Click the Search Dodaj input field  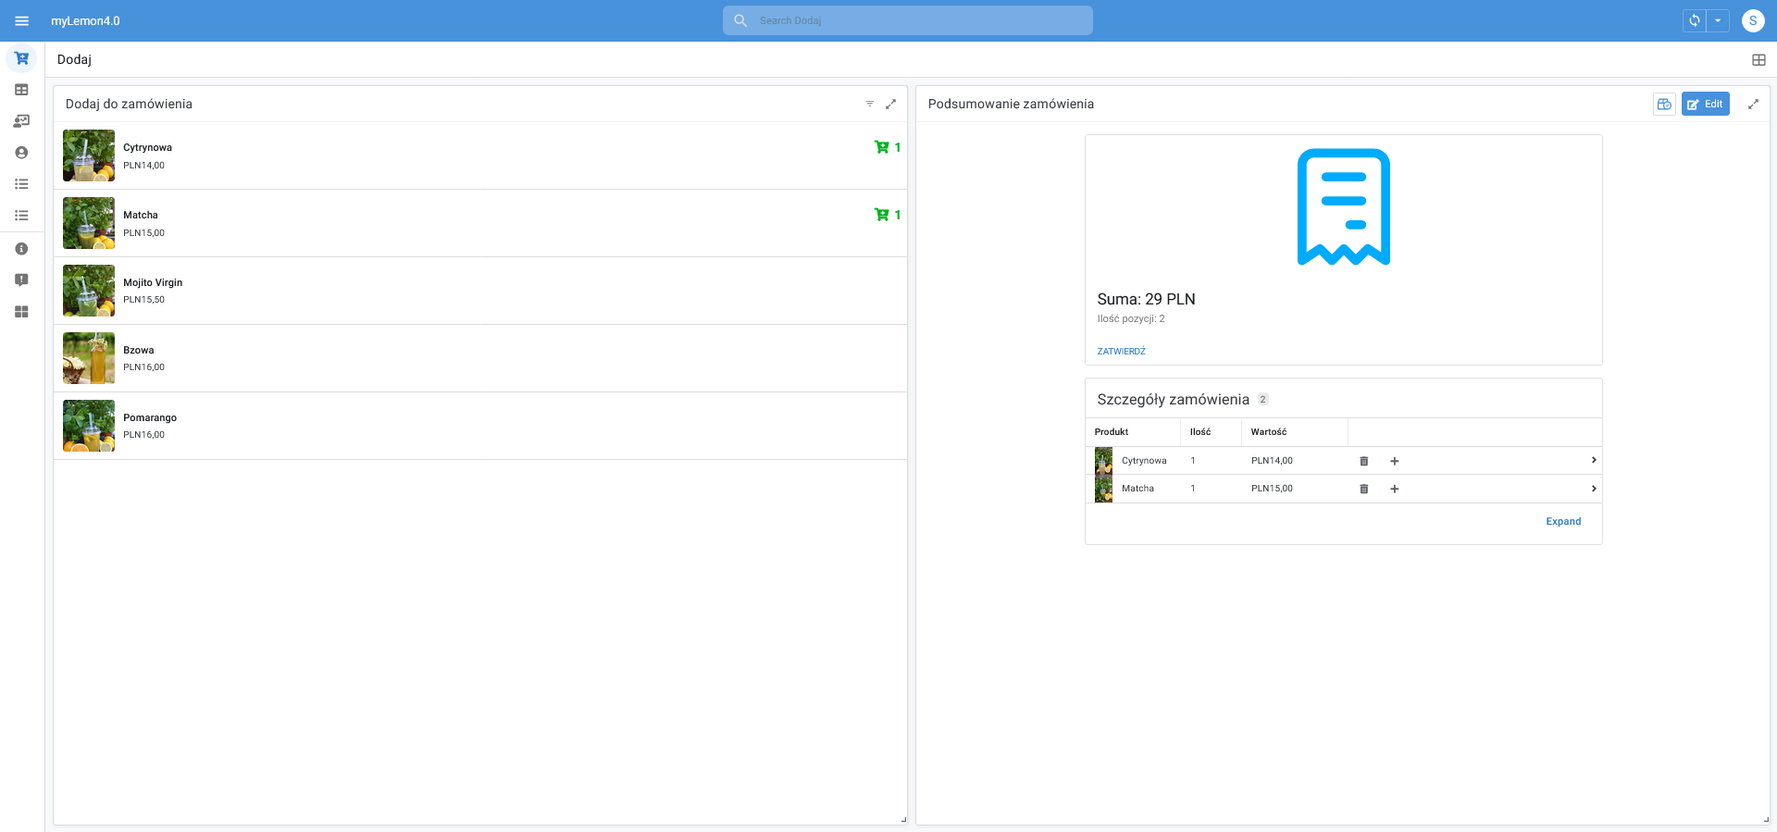(x=907, y=20)
